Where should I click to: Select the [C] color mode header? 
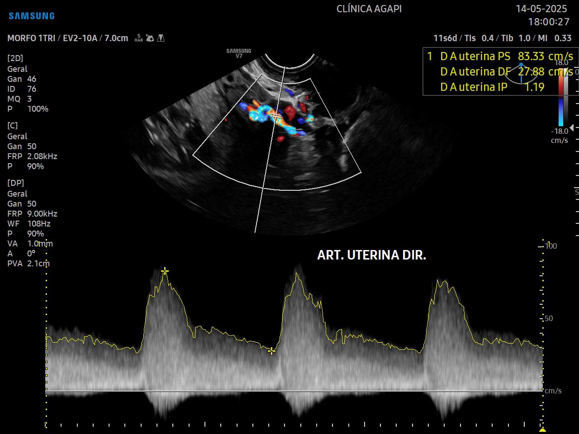coord(12,126)
